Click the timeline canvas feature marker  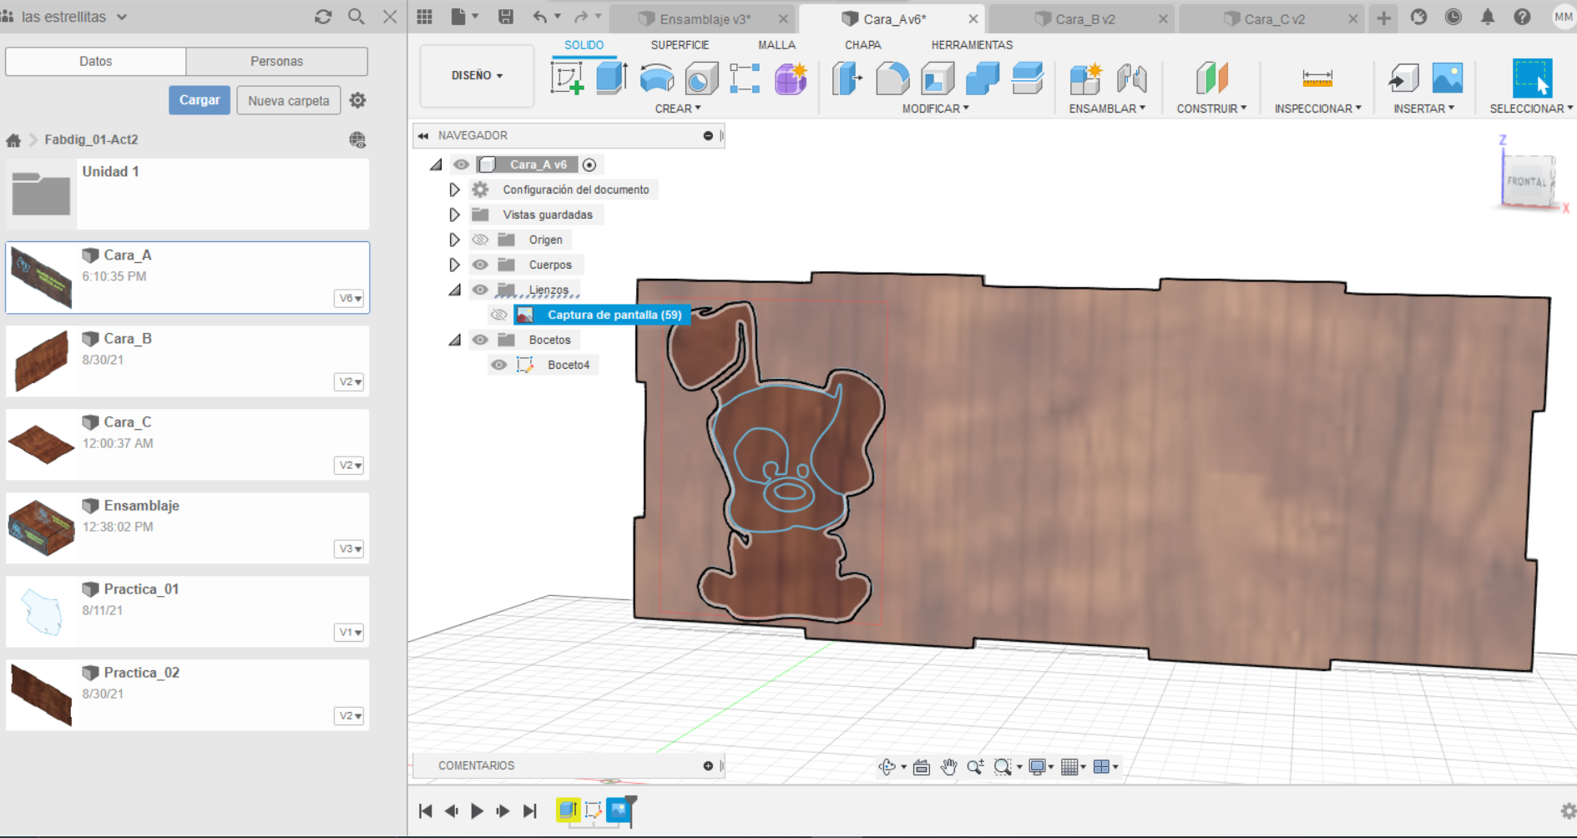tap(619, 810)
